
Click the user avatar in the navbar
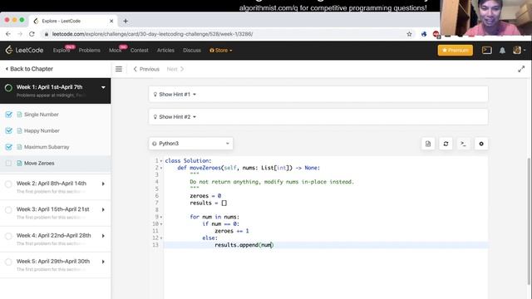point(517,50)
